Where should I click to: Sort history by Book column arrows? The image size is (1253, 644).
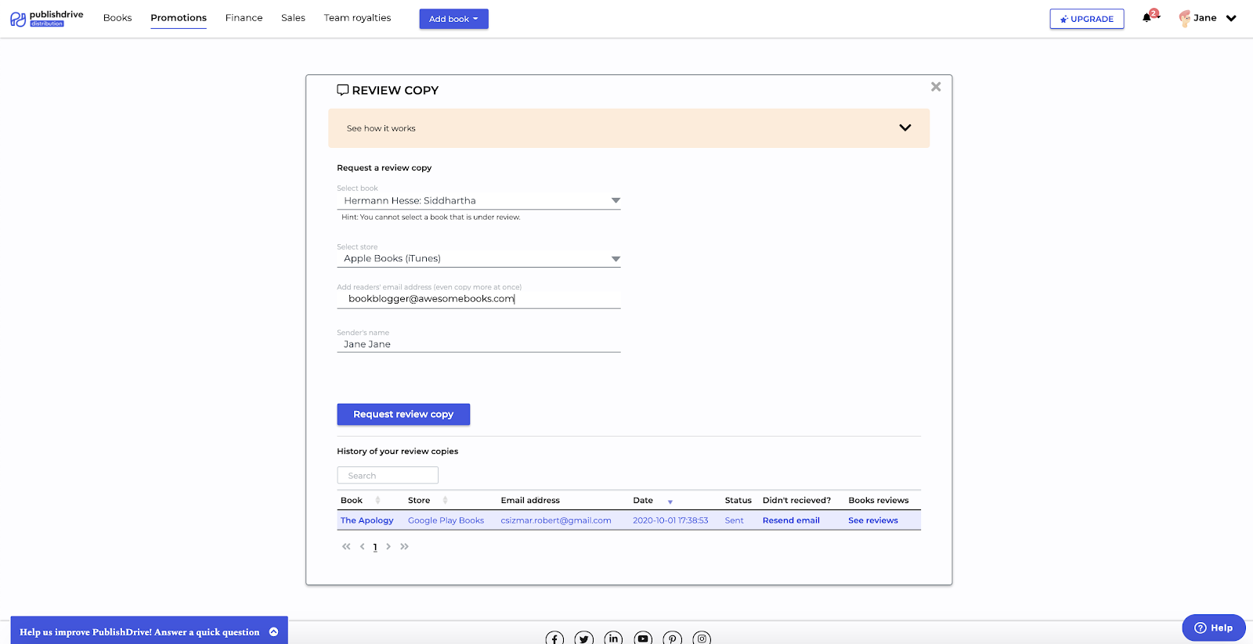[x=377, y=500]
